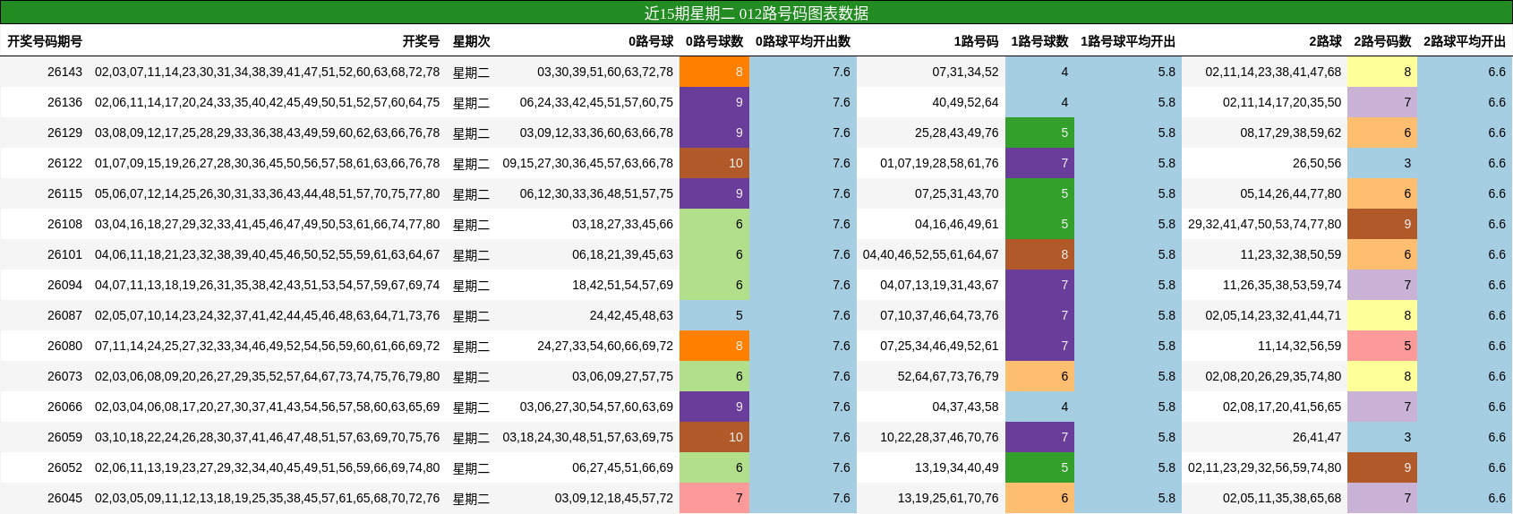Select issue number 26129

[64, 133]
